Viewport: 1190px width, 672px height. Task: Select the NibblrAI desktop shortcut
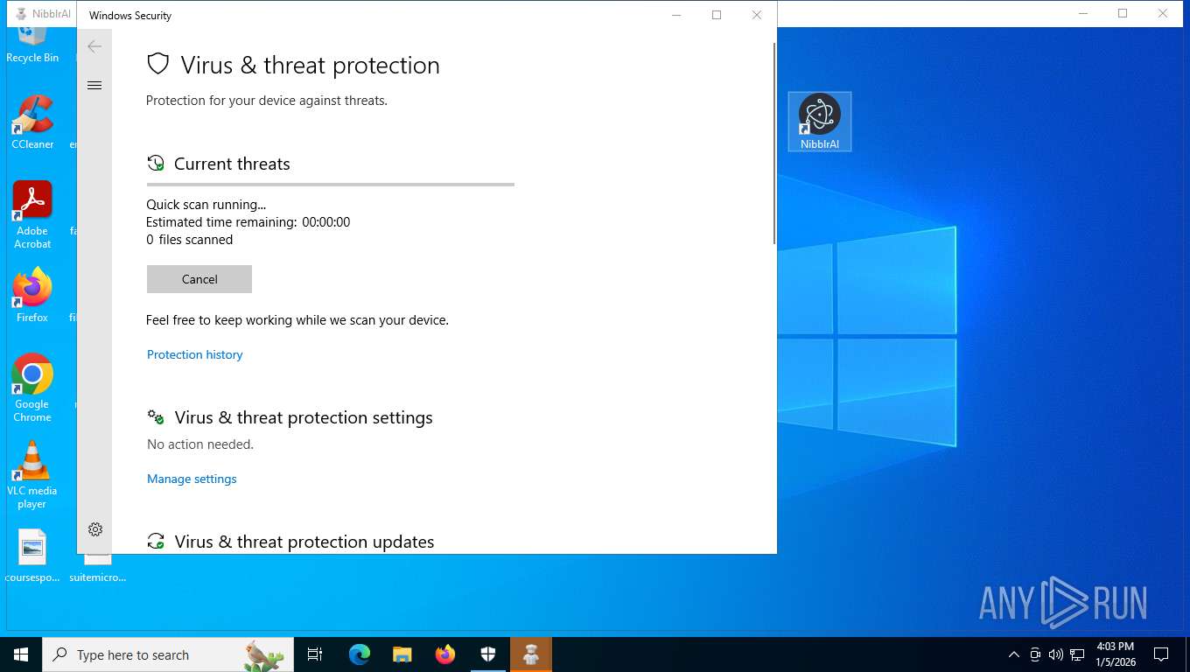(820, 122)
